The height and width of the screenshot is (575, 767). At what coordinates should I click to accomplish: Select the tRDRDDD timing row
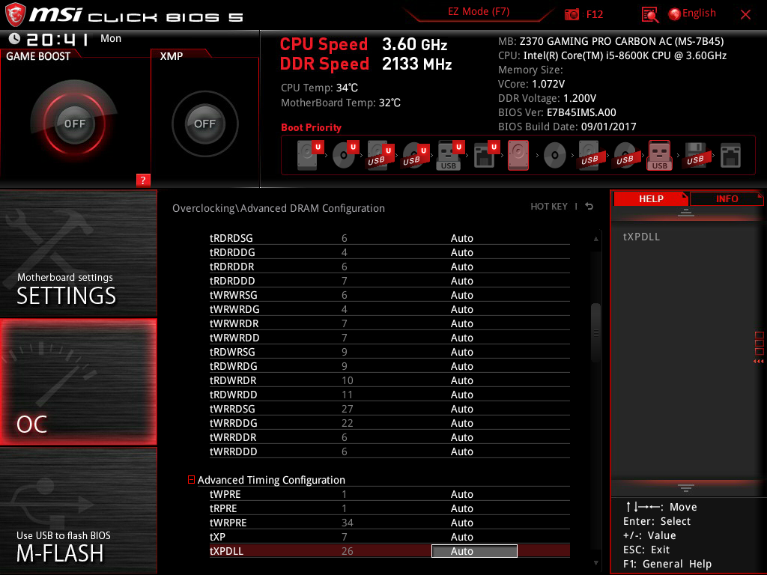[389, 281]
